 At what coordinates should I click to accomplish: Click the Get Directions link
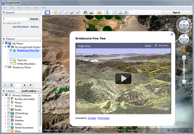[x=21, y=27]
